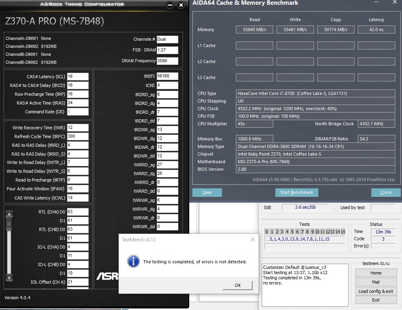The image size is (402, 310).
Task: Click Load config & exit in TestMem5
Action: tap(376, 291)
